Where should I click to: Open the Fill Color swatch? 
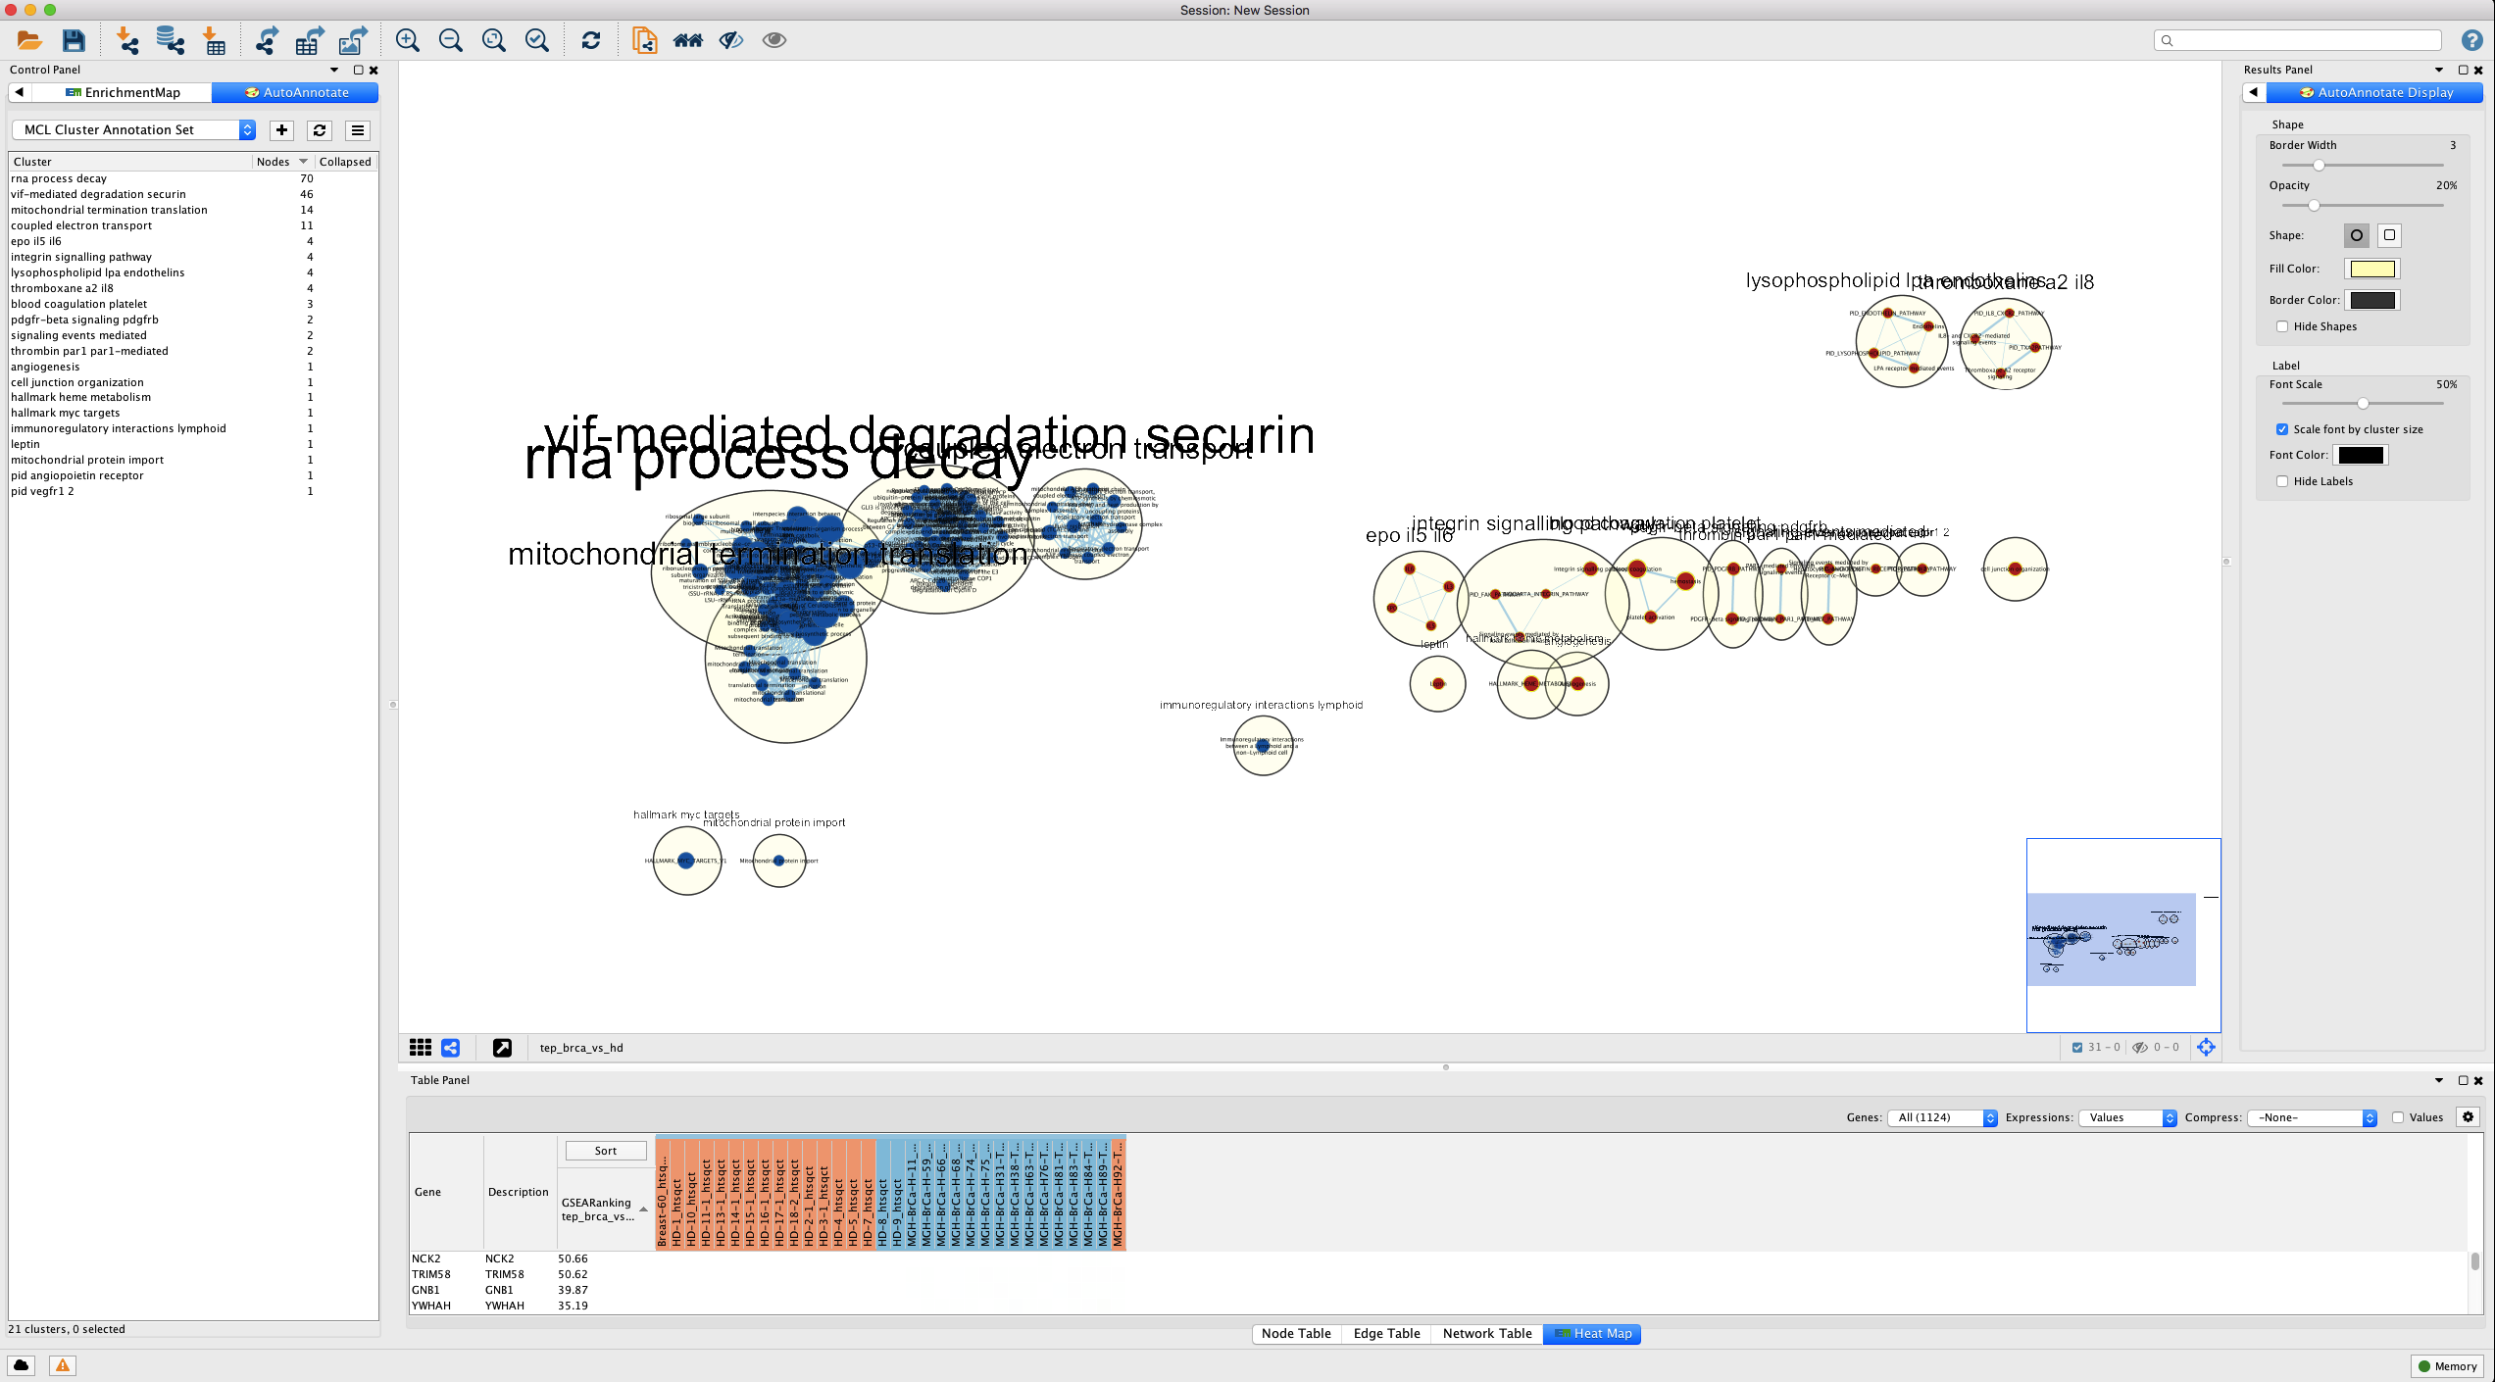click(2372, 269)
